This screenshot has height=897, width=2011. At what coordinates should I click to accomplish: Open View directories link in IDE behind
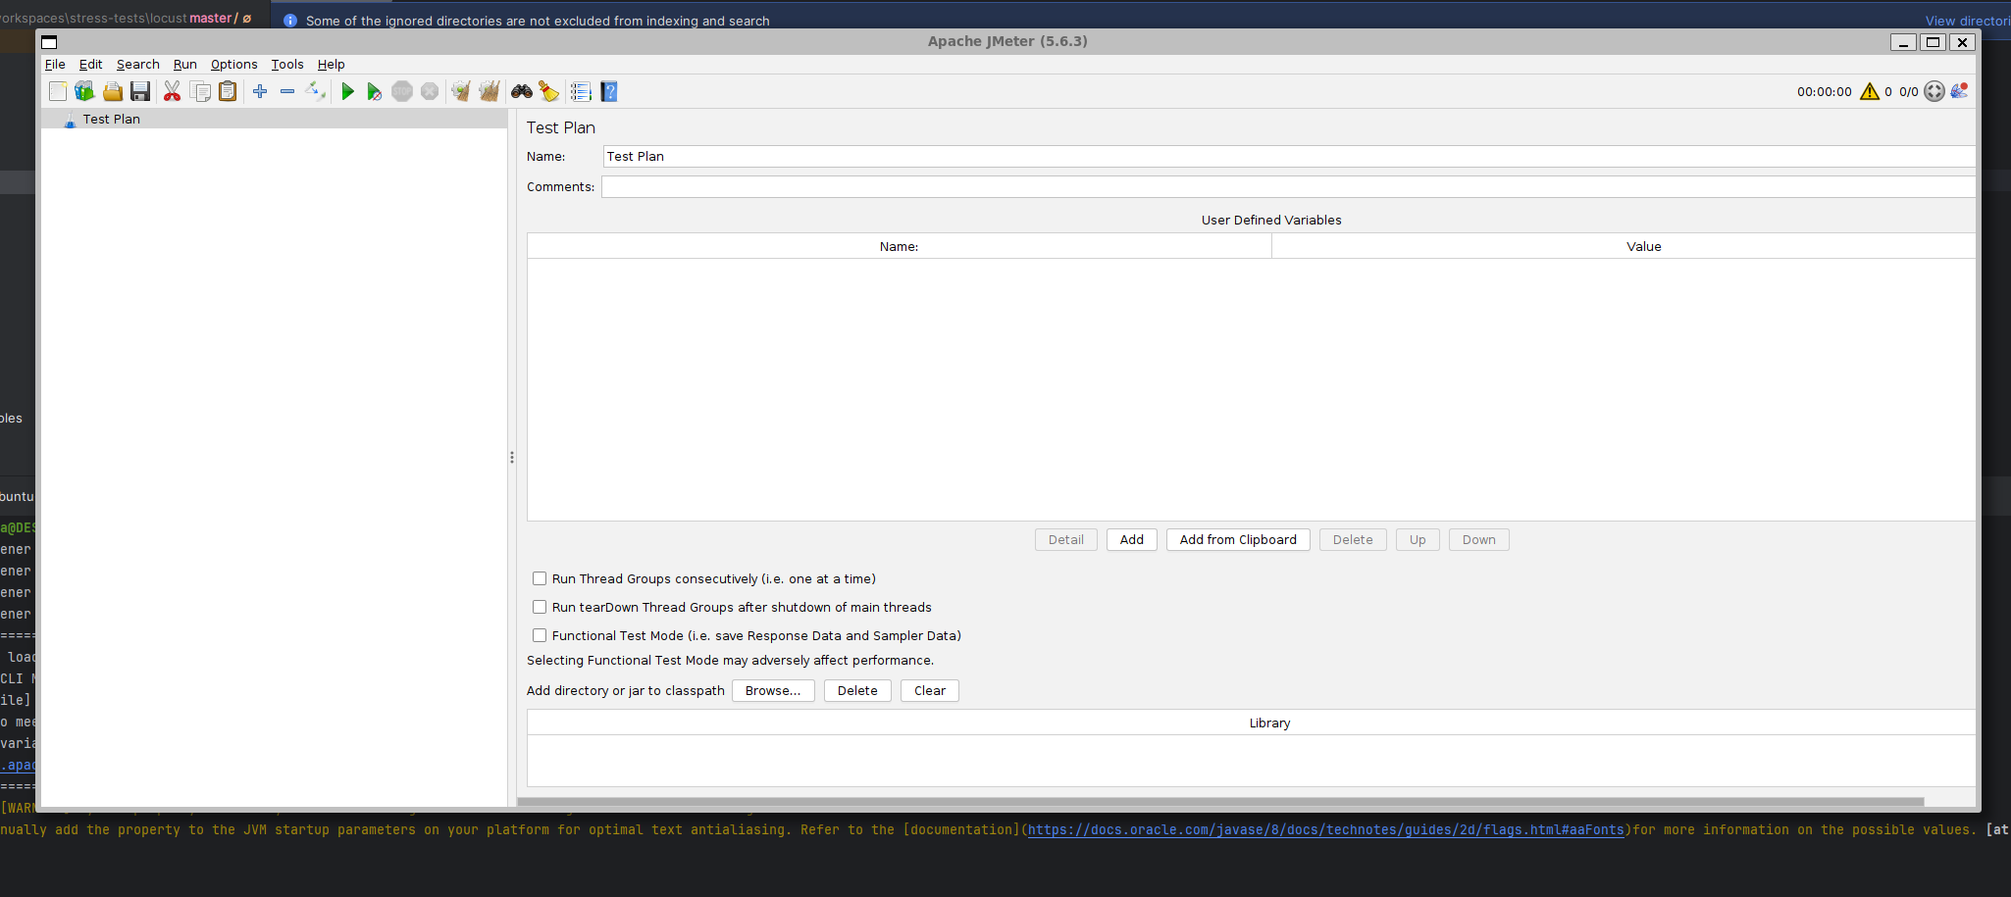(1968, 21)
